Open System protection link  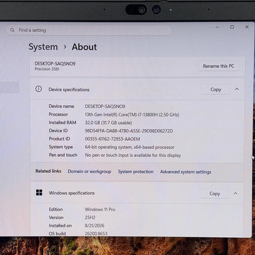coord(135,172)
